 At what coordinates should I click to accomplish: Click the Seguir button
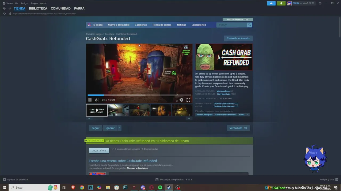(95, 128)
